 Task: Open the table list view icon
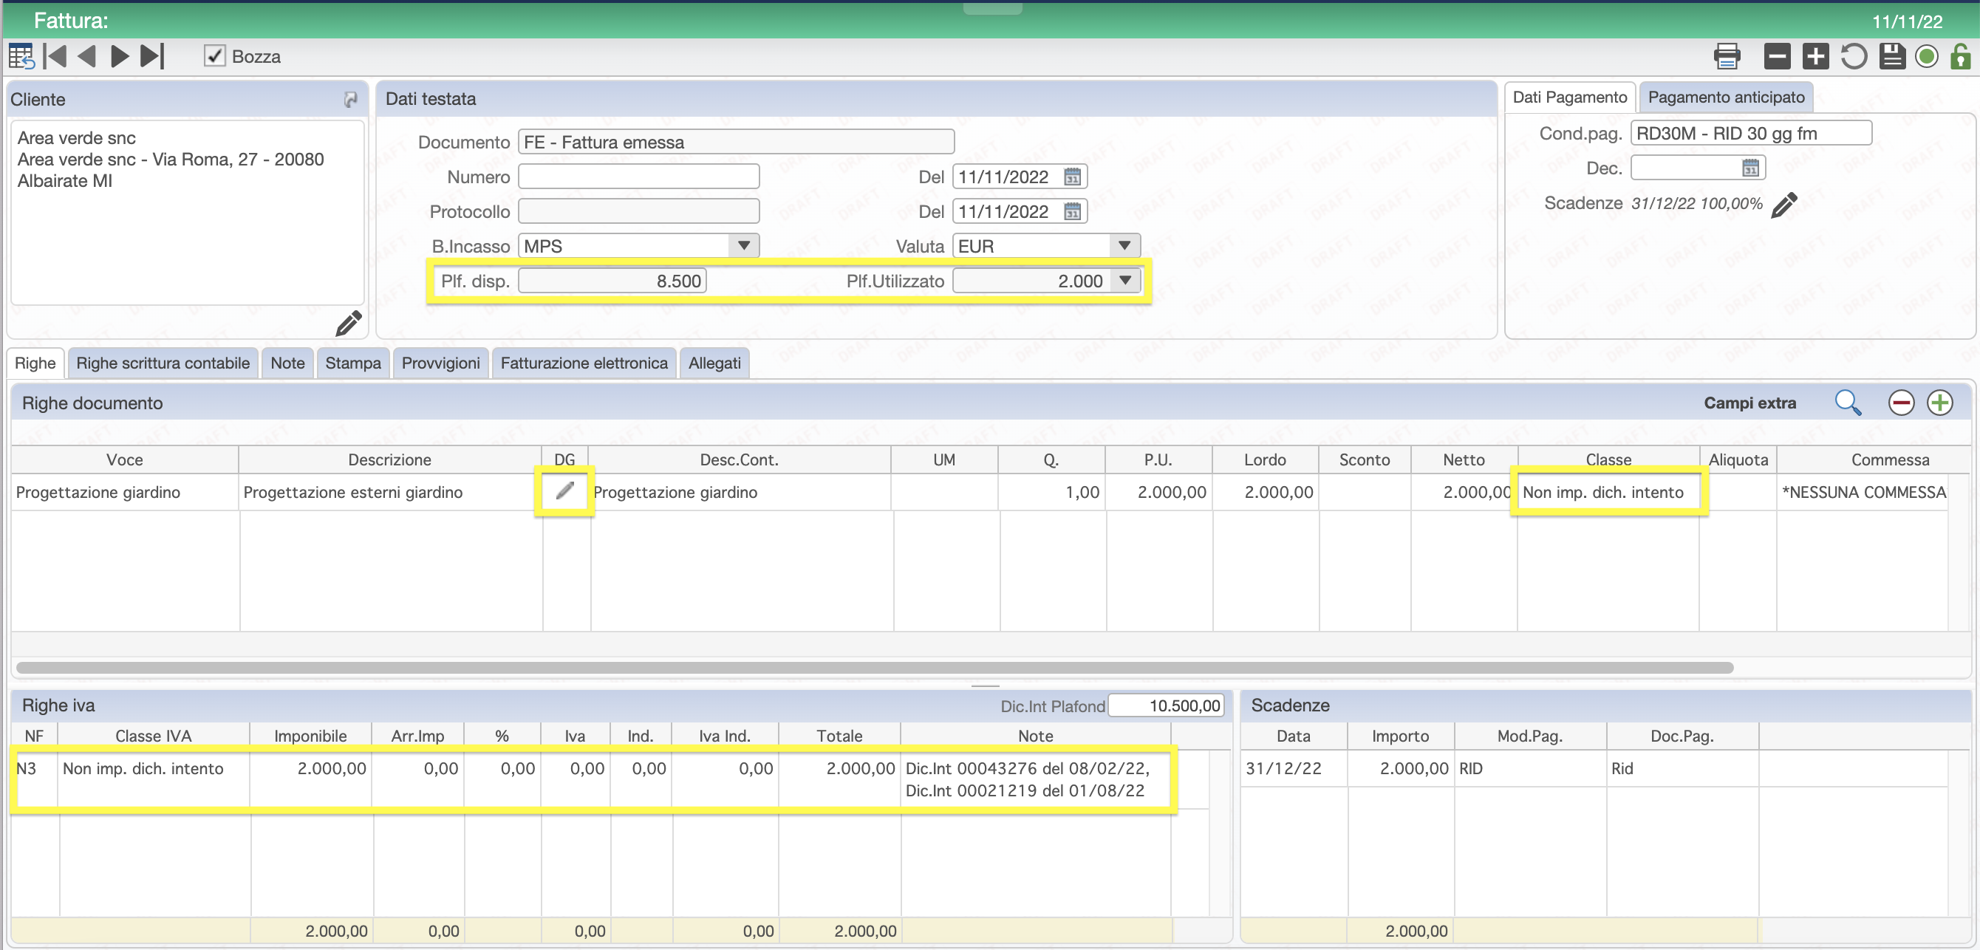click(21, 56)
